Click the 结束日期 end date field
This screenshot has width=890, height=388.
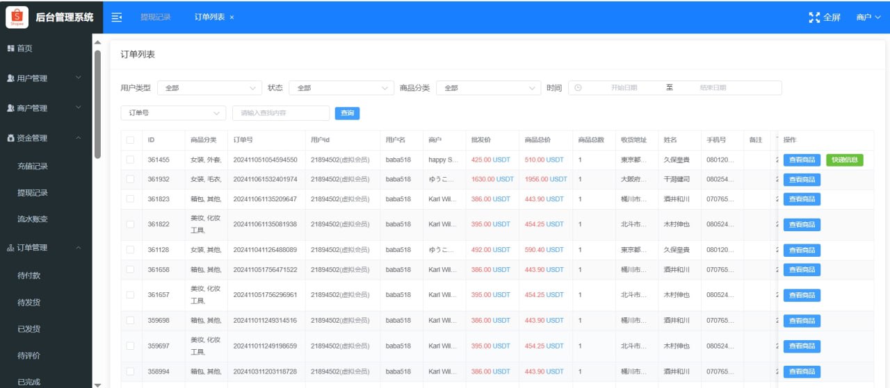click(713, 88)
